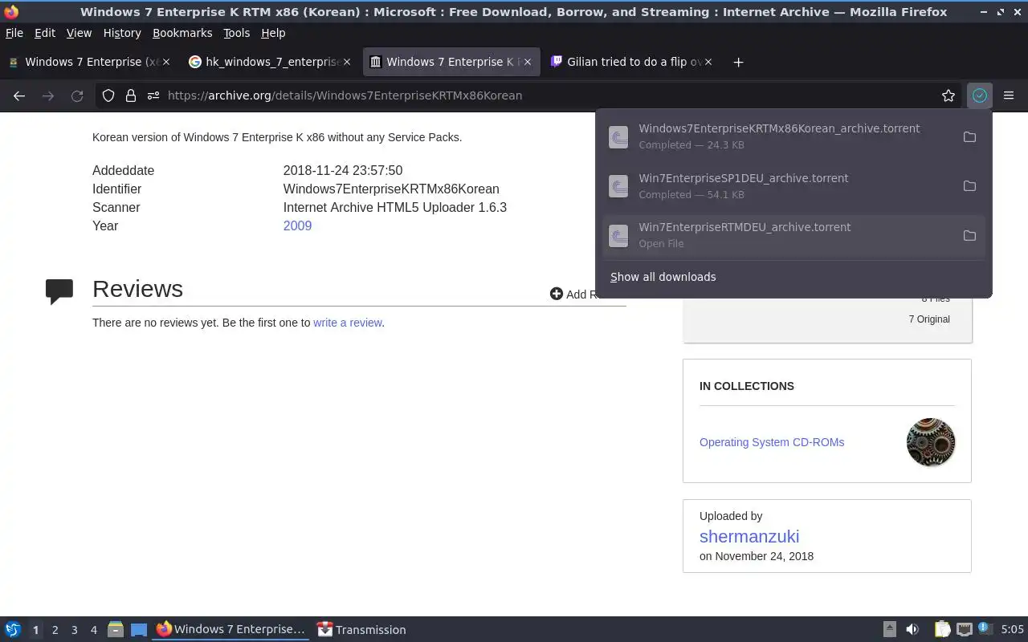
Task: Go back to the previous page
Action: [x=19, y=95]
